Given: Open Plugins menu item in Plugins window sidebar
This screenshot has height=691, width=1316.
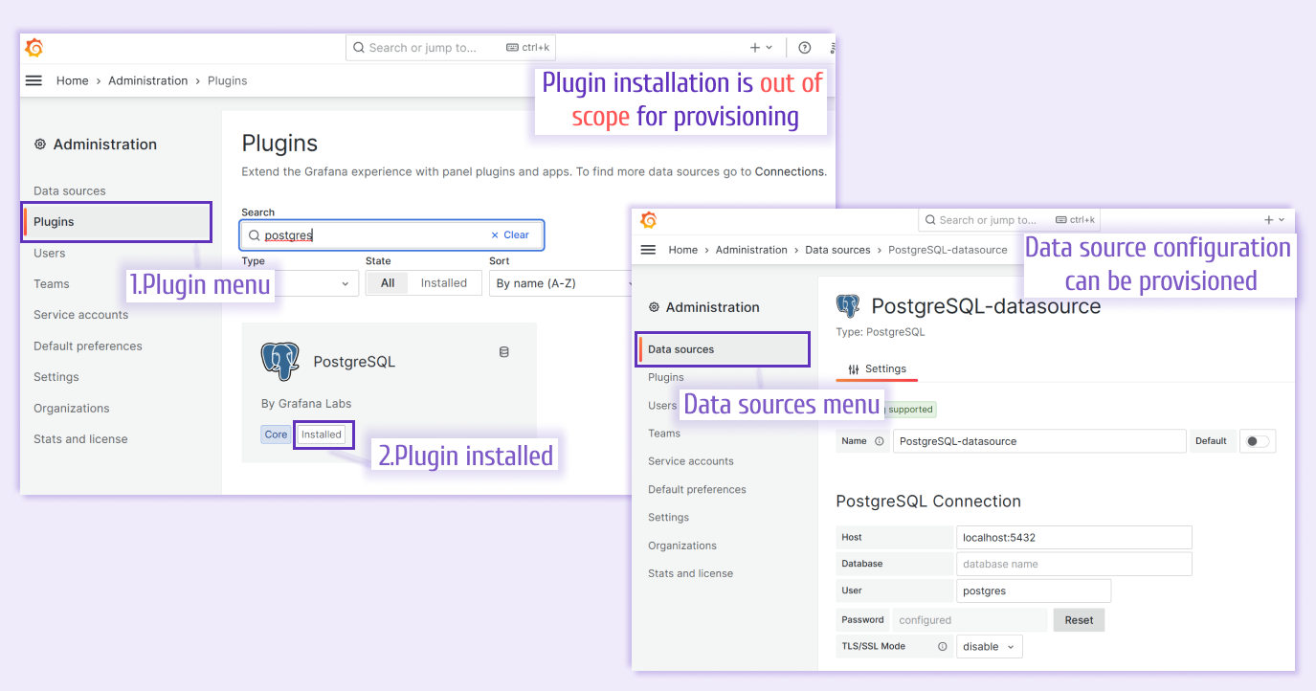Looking at the screenshot, I should click(x=116, y=222).
